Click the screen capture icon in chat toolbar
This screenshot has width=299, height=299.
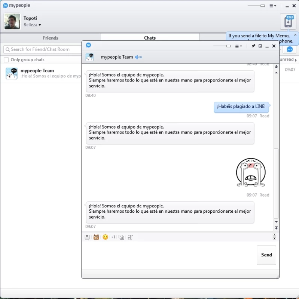coord(121,237)
